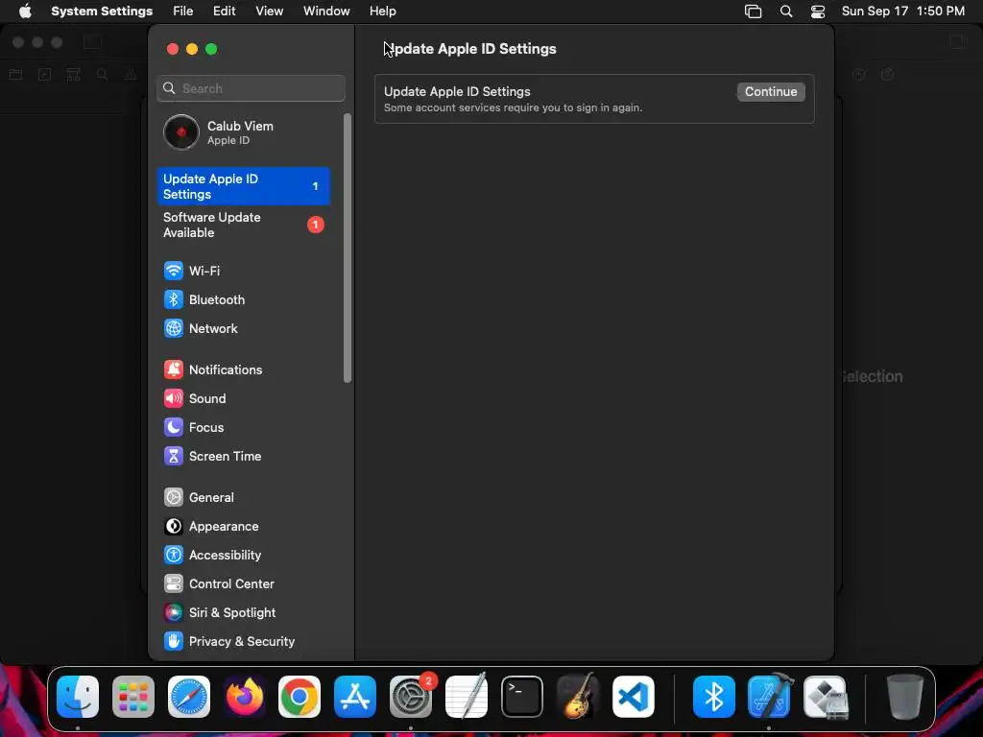Image resolution: width=983 pixels, height=737 pixels.
Task: Open the Help menu
Action: coord(382,12)
